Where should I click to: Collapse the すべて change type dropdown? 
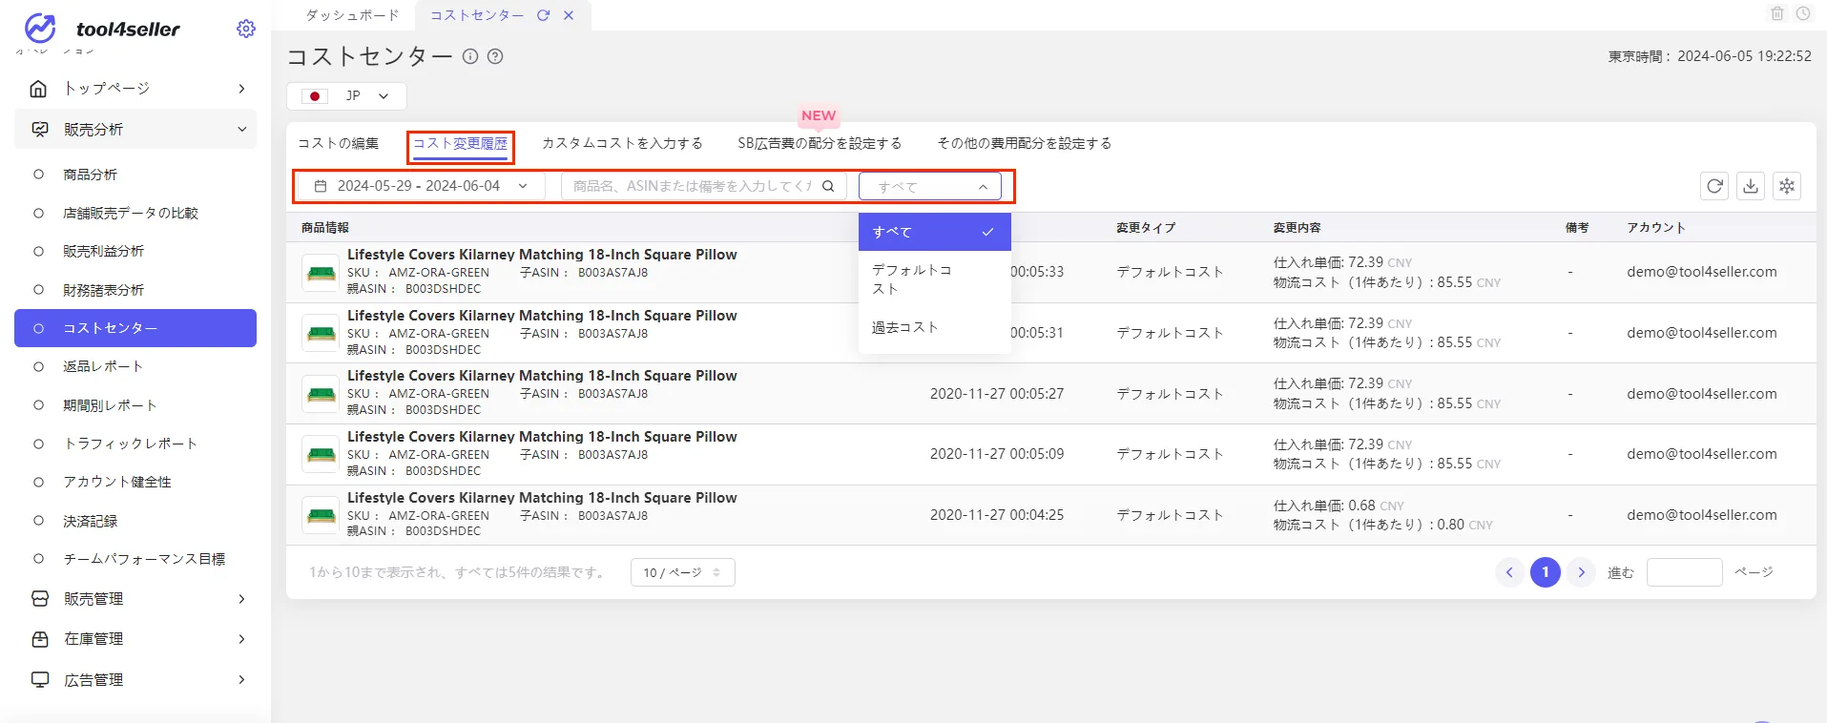pyautogui.click(x=930, y=186)
